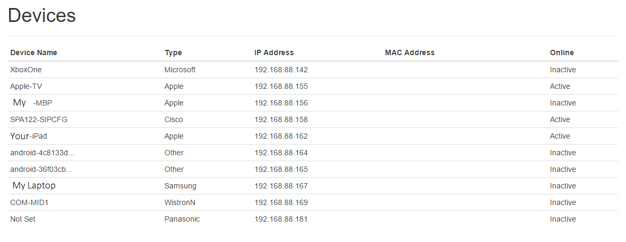Viewport: 626px width, 242px height.
Task: Click the Active status for Apple-TV
Action: 560,86
